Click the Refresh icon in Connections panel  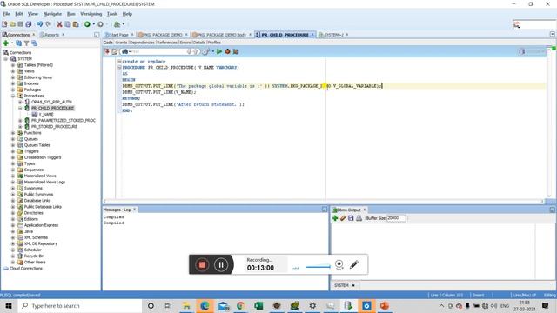[x=18, y=43]
